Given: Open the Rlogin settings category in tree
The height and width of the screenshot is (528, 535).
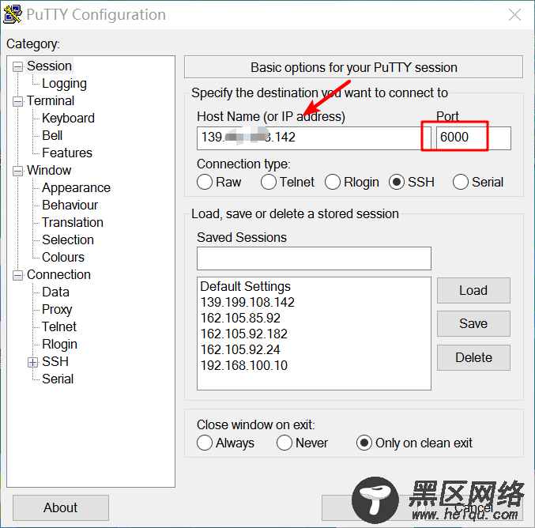Looking at the screenshot, I should point(59,345).
